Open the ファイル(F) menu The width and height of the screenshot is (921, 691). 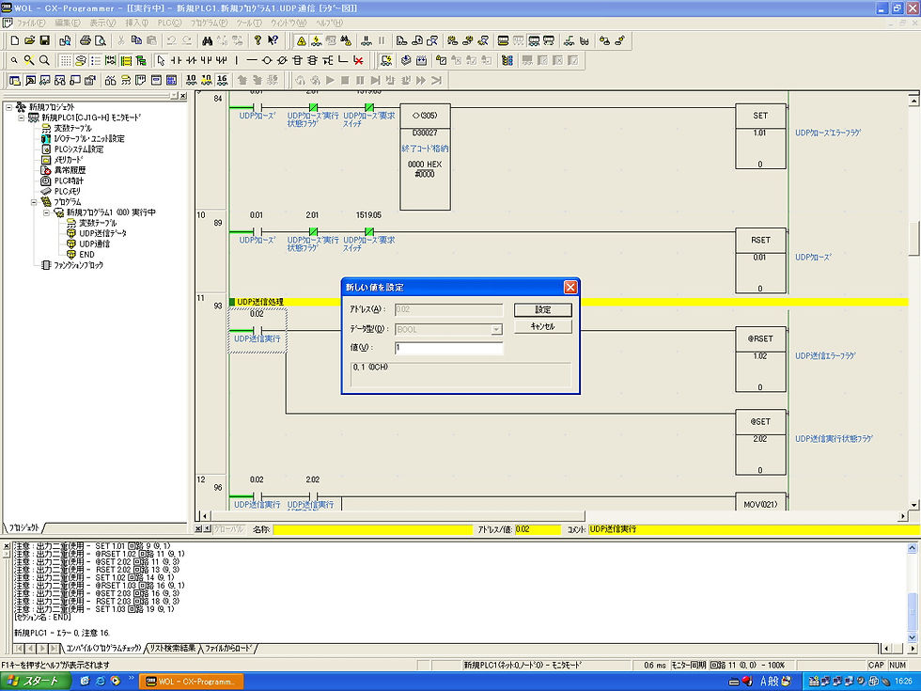click(30, 23)
